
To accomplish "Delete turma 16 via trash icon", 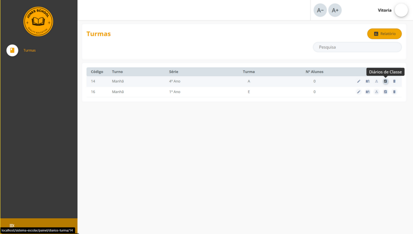I will (394, 91).
